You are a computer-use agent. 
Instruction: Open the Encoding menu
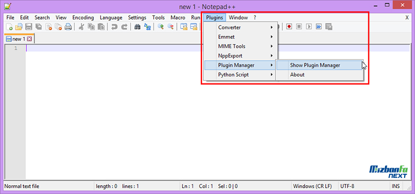83,18
